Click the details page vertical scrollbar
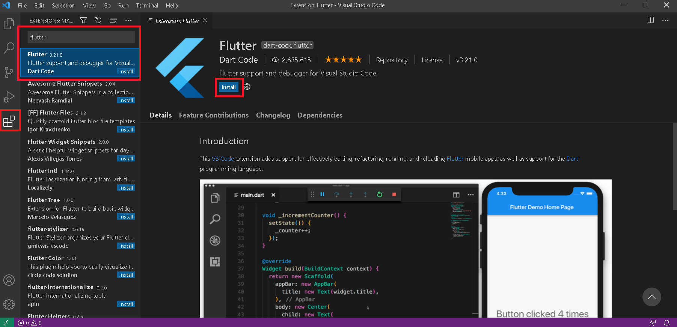The height and width of the screenshot is (327, 677). click(674, 166)
